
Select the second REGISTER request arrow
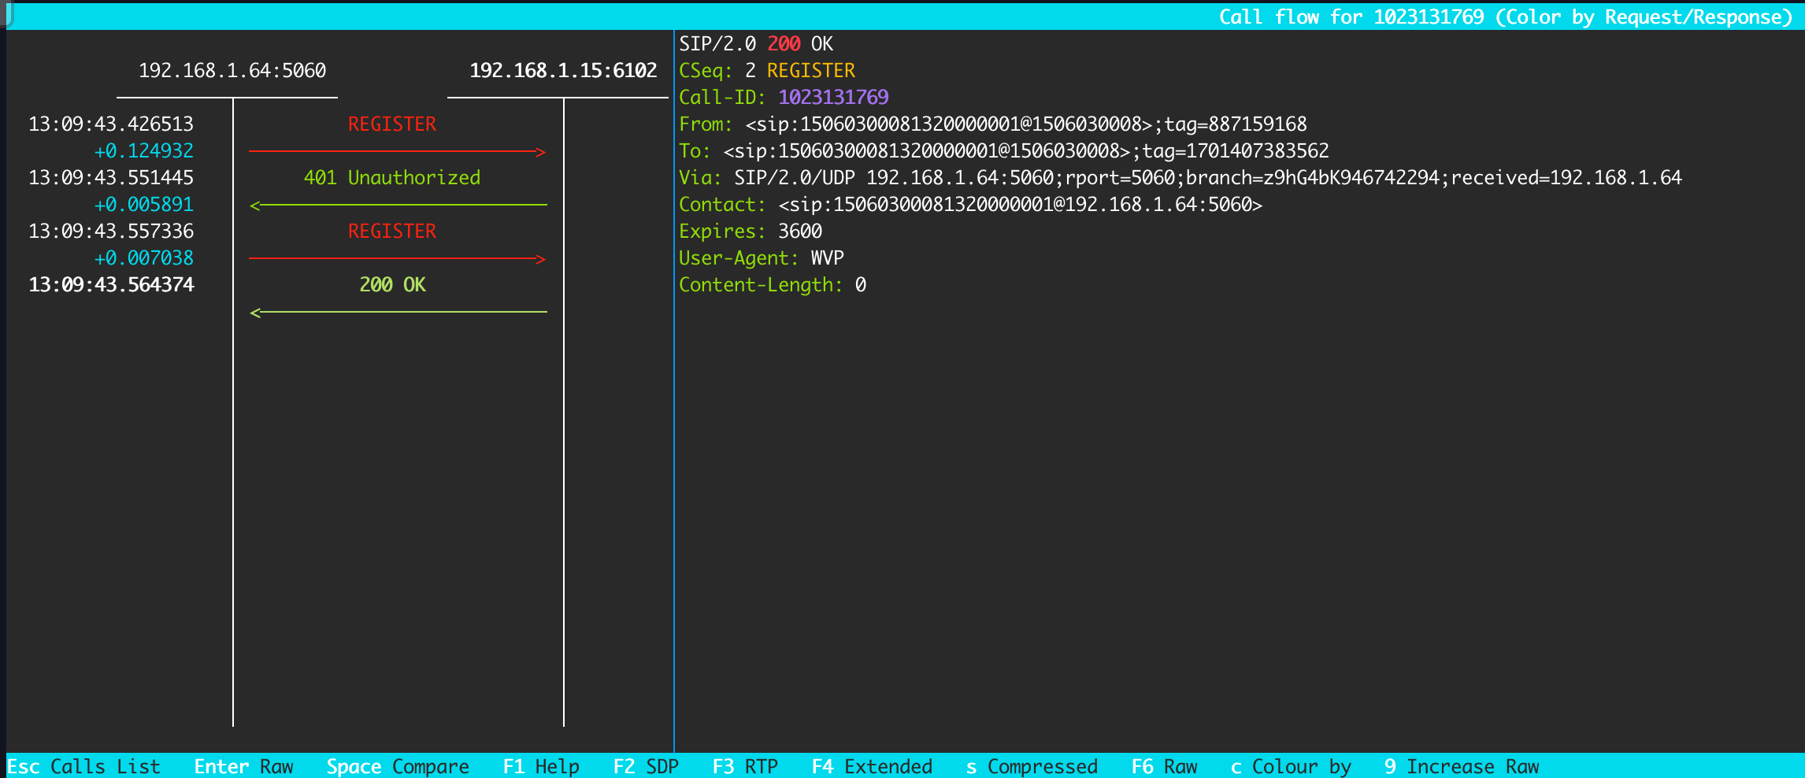397,258
